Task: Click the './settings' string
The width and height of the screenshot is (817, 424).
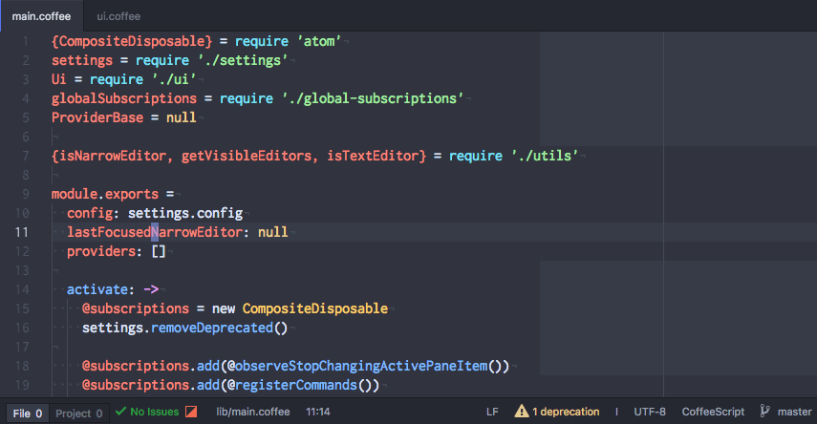Action: point(243,60)
